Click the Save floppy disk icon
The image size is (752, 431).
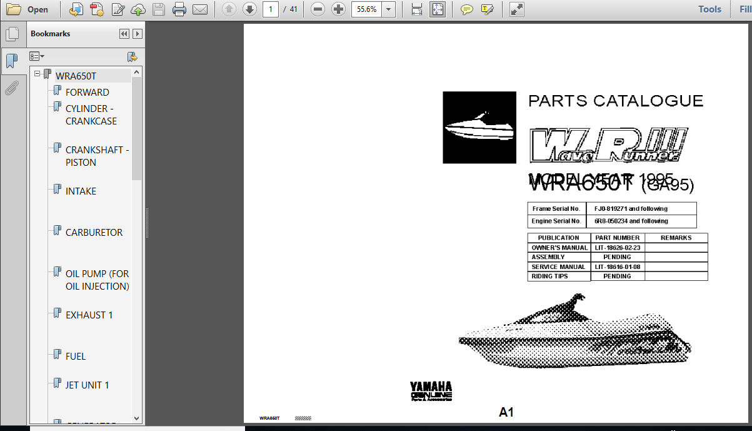pyautogui.click(x=159, y=9)
